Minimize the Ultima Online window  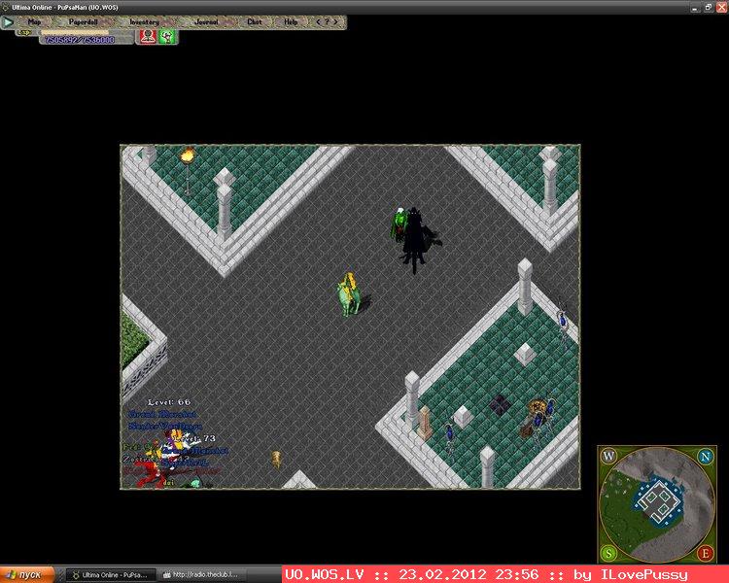coord(695,8)
